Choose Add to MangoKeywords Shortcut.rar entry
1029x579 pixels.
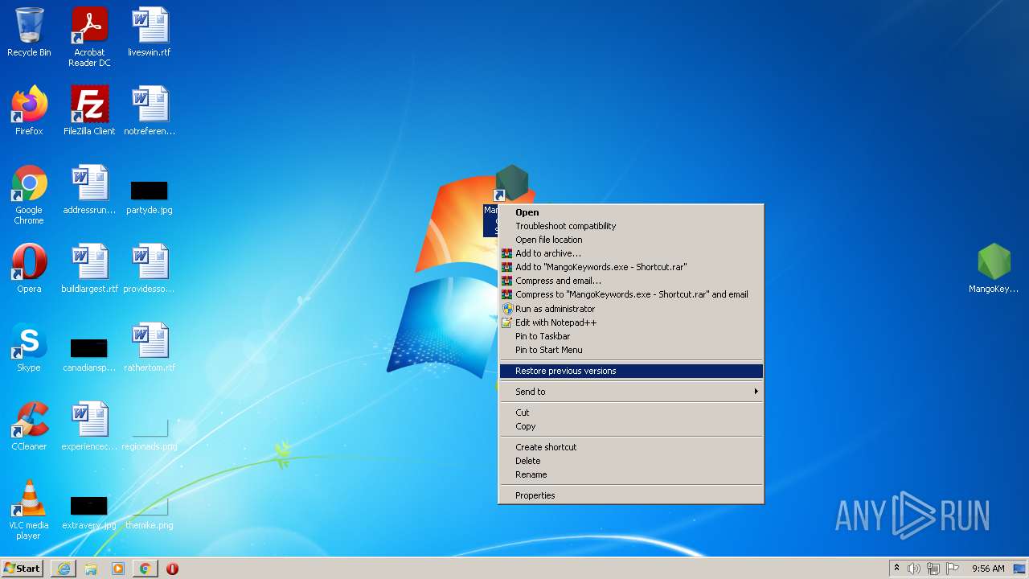(x=631, y=267)
